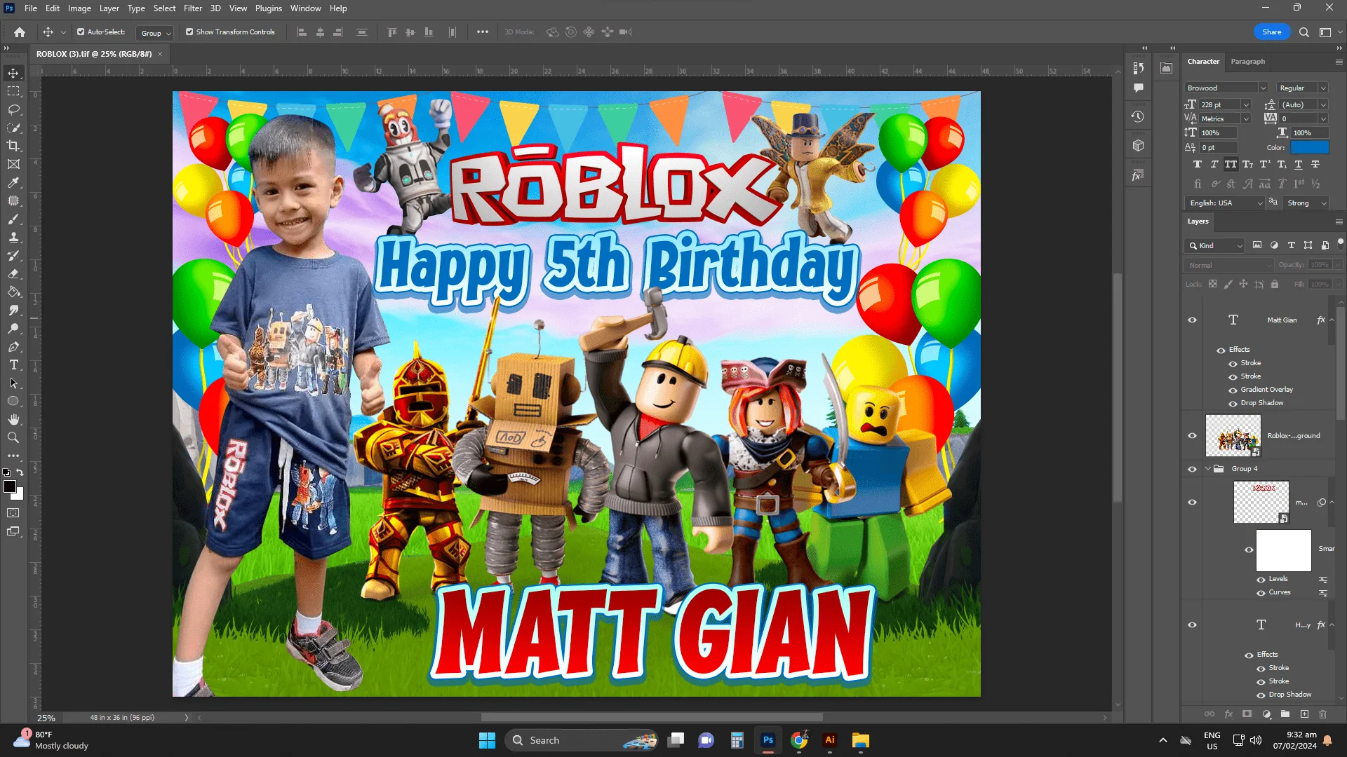Image resolution: width=1347 pixels, height=757 pixels.
Task: Toggle the Auto-Select checkbox
Action: (x=81, y=32)
